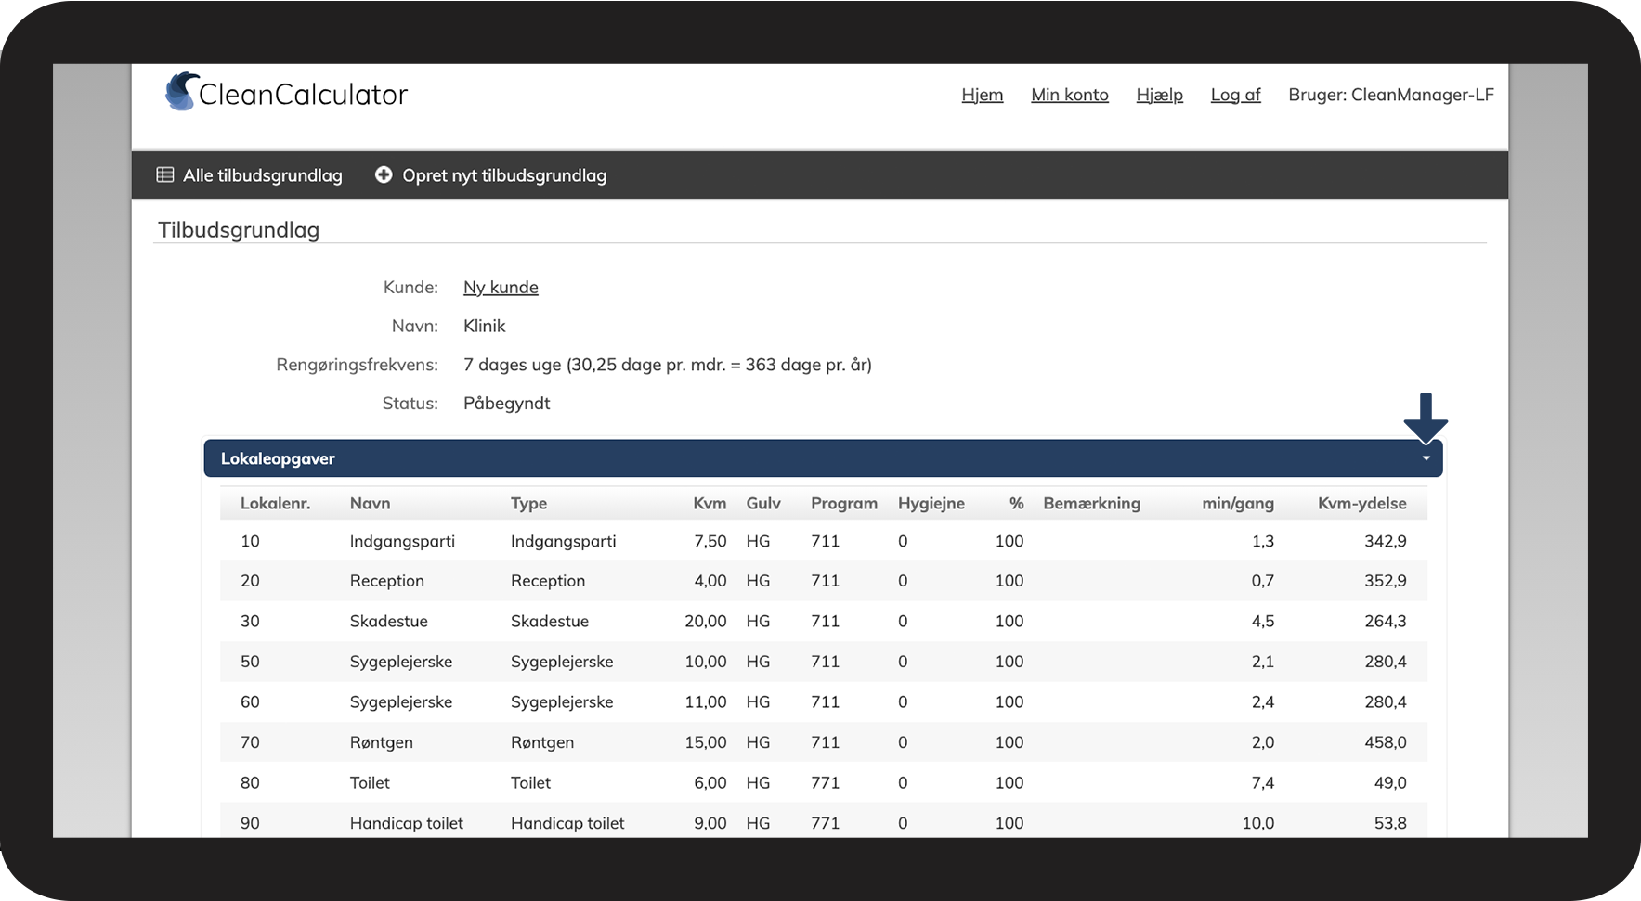
Task: Open the Ny kunde customer link
Action: pyautogui.click(x=501, y=288)
